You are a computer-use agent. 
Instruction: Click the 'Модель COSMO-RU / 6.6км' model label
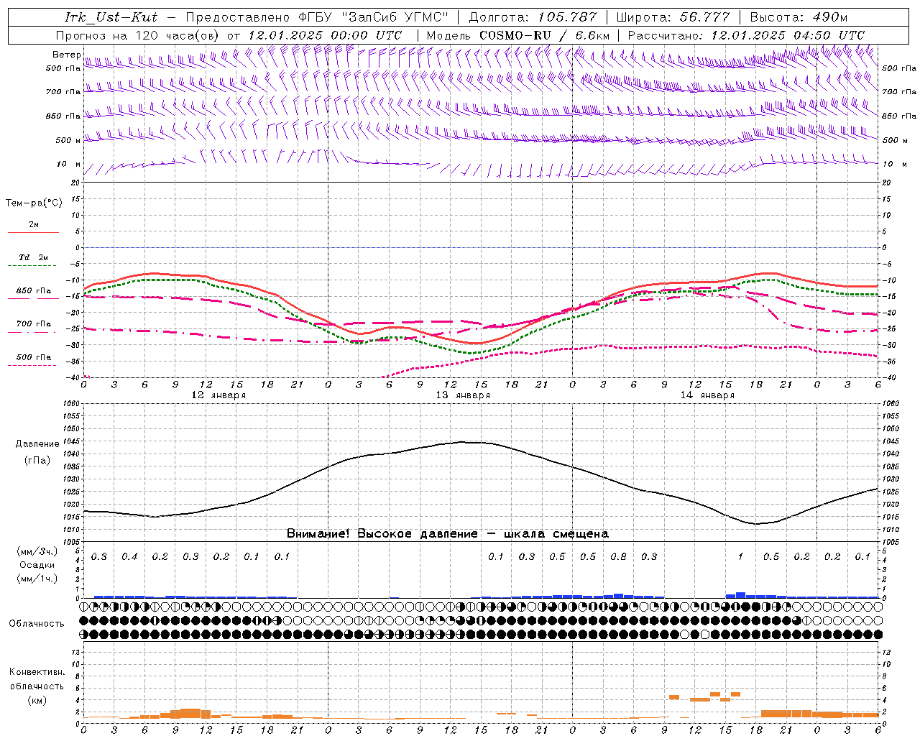pos(517,35)
